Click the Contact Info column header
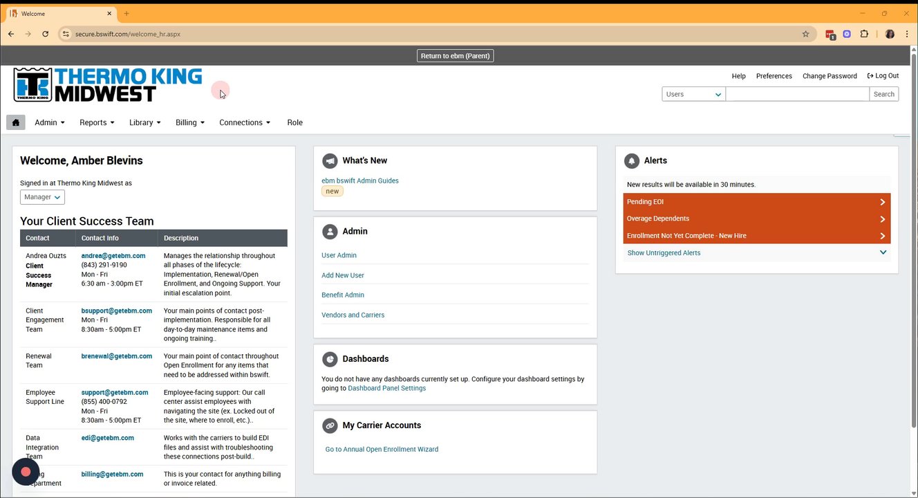This screenshot has height=498, width=918. point(116,238)
